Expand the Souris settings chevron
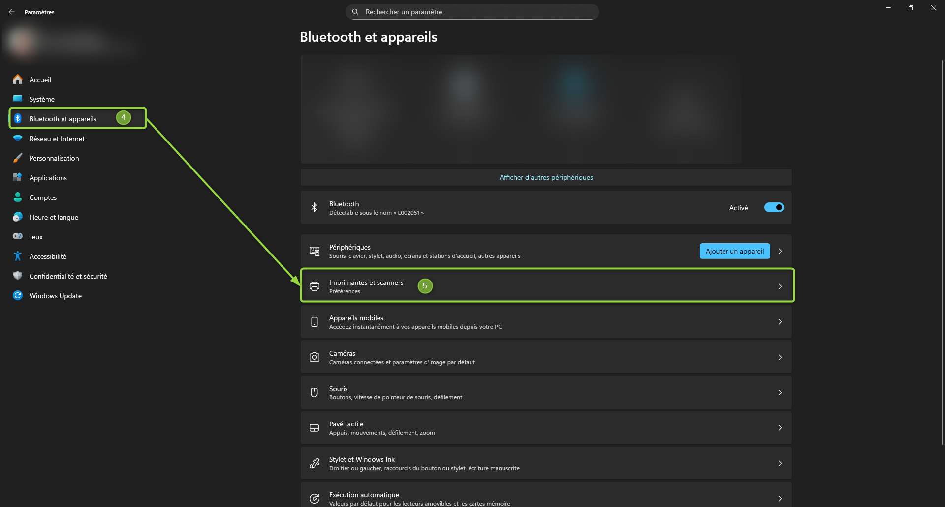The image size is (945, 507). point(780,393)
